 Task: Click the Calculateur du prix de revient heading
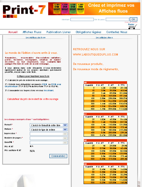(x=33, y=99)
